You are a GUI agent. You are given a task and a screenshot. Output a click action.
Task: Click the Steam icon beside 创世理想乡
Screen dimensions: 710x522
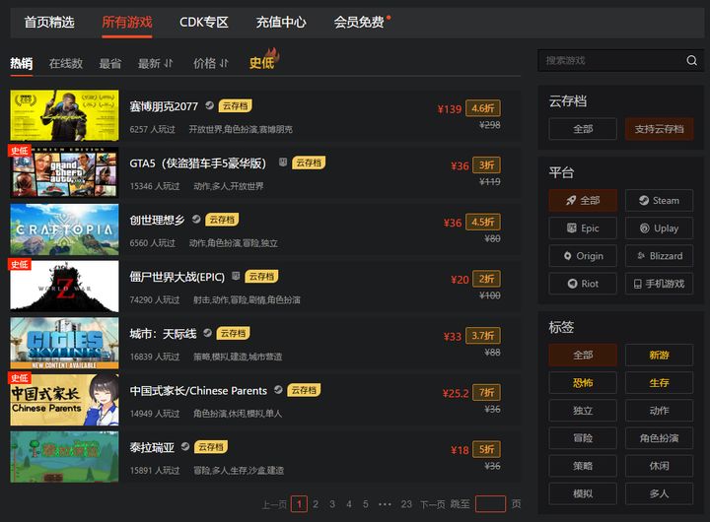click(196, 219)
